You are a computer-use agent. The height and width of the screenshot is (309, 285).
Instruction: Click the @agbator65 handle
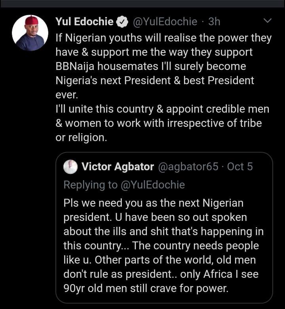pyautogui.click(x=188, y=167)
